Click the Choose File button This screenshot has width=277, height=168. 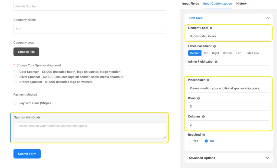coord(26,52)
